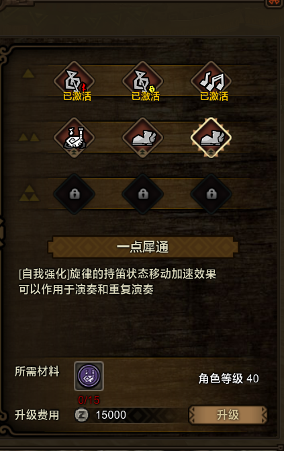Select the second-tier hunting horn performance skill

pyautogui.click(x=75, y=138)
